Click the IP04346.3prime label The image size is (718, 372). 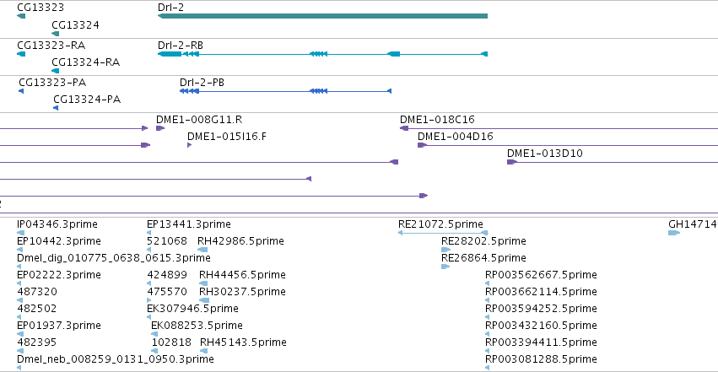pos(57,224)
